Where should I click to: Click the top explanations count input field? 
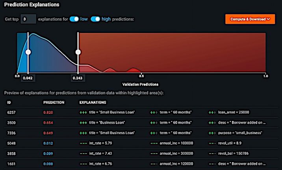[28, 19]
